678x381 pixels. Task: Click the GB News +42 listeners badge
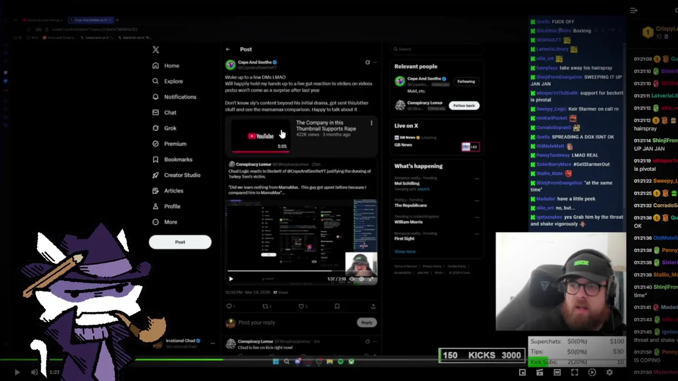click(470, 147)
